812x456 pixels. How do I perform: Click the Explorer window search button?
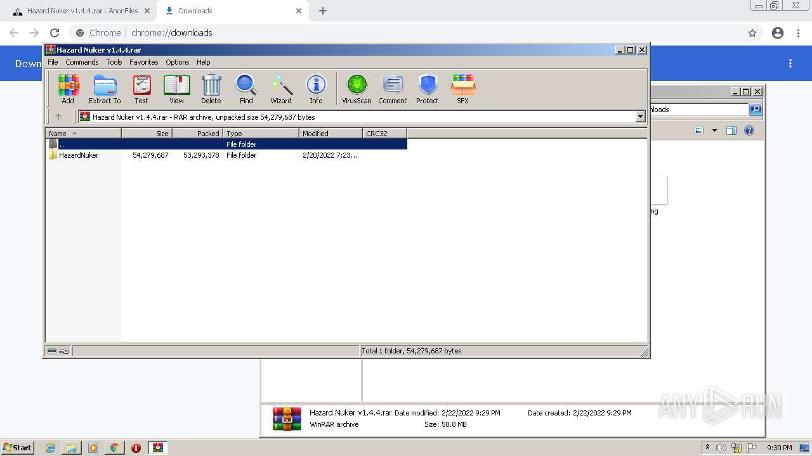756,110
